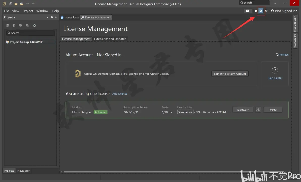Open the Projects panel options dropdown arrow
301x182 pixels.
48,17
